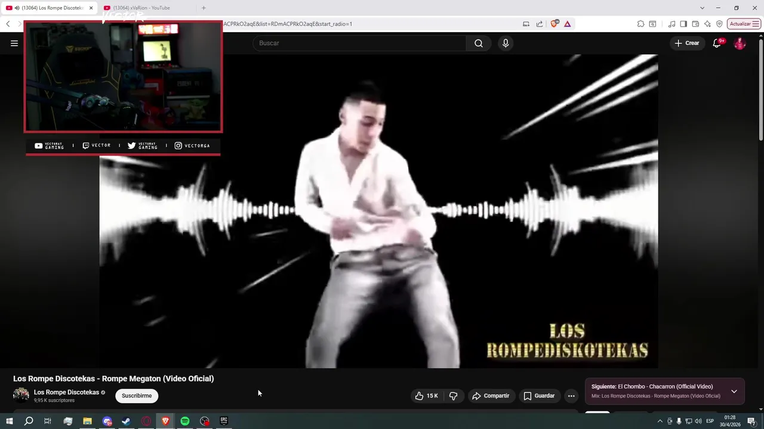Image resolution: width=764 pixels, height=429 pixels.
Task: Open Brave Rewards triangle icon
Action: coord(568,24)
